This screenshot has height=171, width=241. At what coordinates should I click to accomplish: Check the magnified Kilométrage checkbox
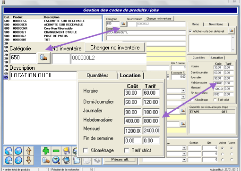point(86,150)
